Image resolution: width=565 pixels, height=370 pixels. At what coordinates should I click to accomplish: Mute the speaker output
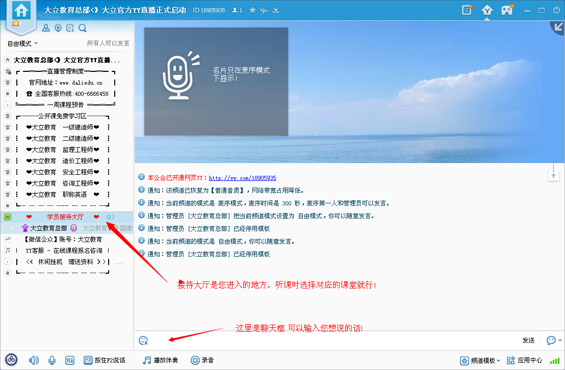click(34, 360)
